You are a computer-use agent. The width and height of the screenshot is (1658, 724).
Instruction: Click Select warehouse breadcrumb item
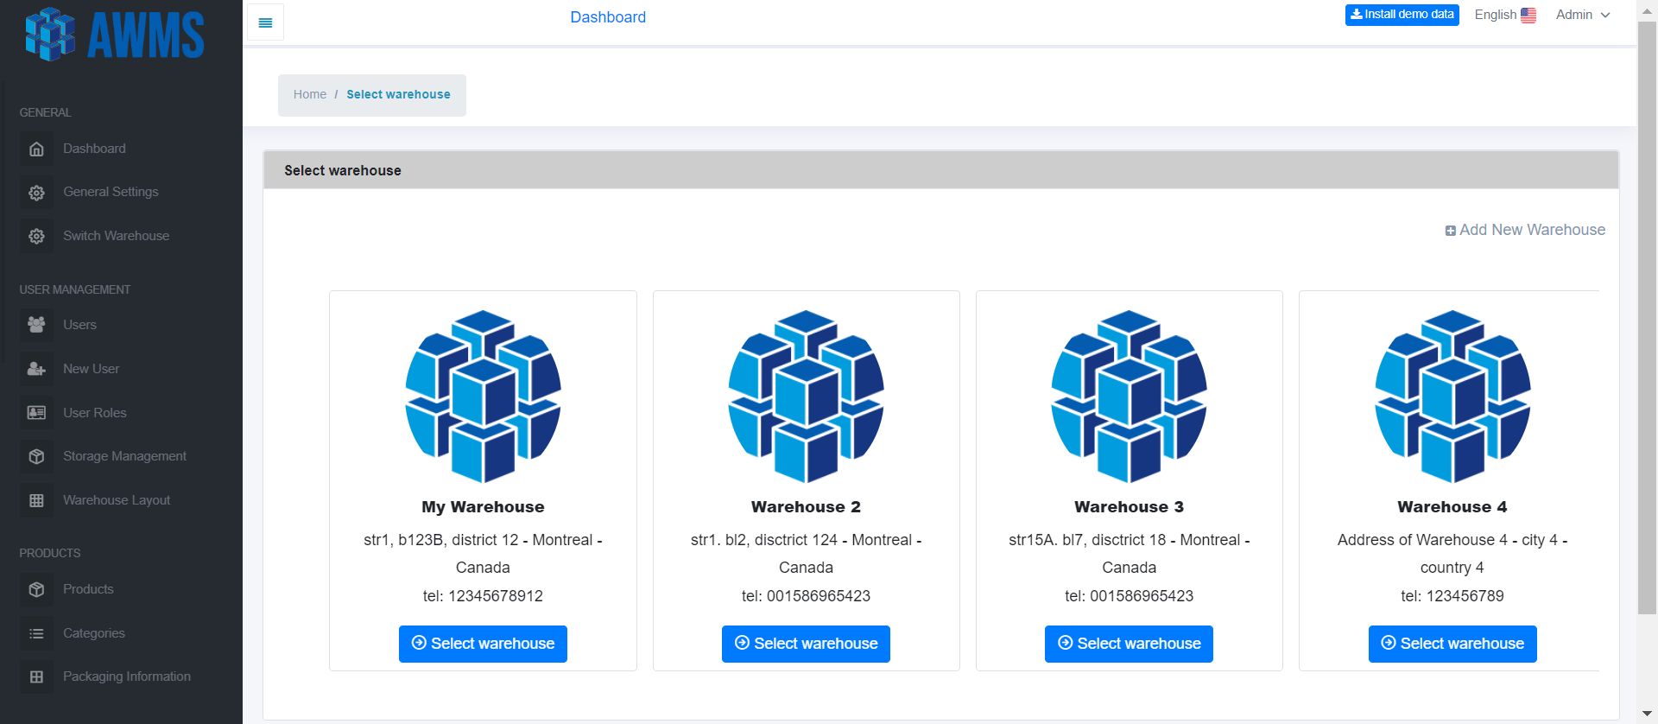pyautogui.click(x=398, y=94)
